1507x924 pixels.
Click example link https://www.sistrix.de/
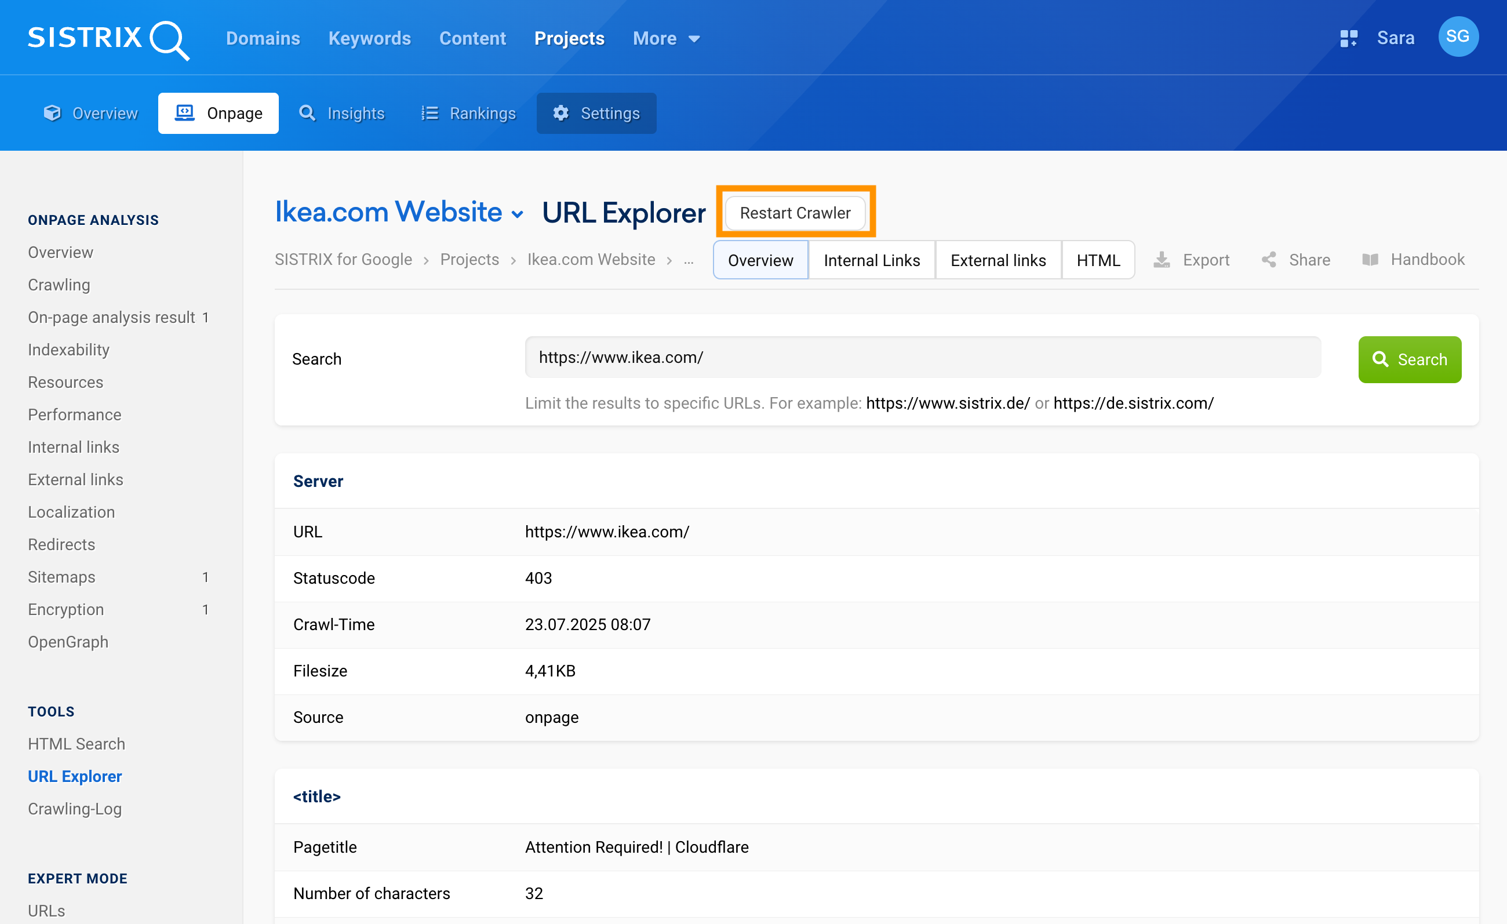point(947,403)
